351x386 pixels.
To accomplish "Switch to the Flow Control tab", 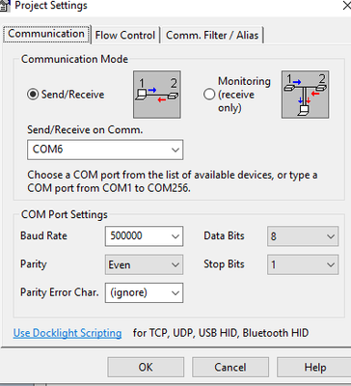I will pos(125,35).
